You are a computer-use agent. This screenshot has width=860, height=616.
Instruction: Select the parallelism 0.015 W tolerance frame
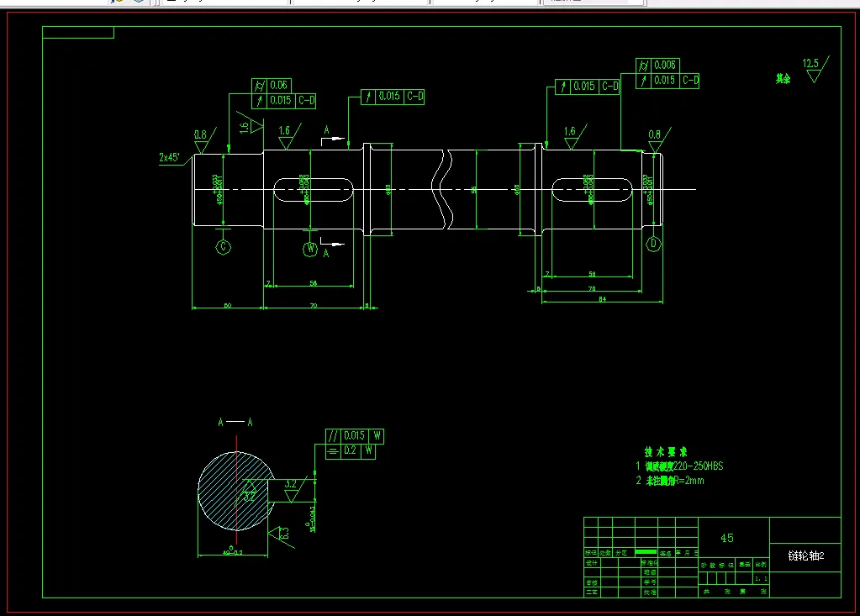coord(354,436)
